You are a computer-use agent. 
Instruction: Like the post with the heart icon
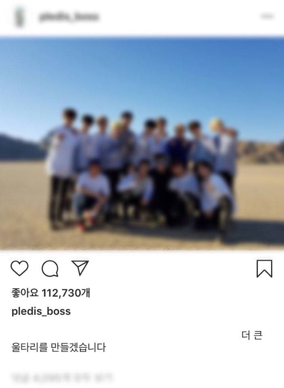point(19,268)
